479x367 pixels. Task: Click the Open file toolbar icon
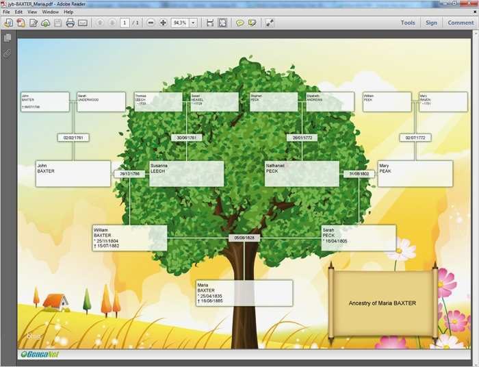pyautogui.click(x=9, y=23)
